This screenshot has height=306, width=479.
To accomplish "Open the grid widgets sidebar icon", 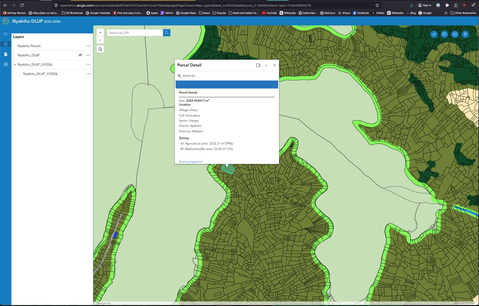I will (5, 64).
